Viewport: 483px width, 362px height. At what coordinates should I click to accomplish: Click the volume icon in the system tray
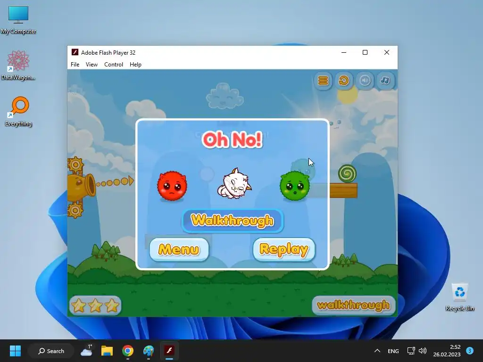423,351
